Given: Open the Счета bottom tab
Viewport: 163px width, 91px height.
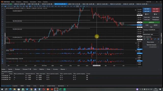Looking at the screenshot, I should tap(35, 69).
